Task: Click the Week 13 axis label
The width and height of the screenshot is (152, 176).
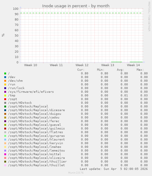Action: pyautogui.click(x=108, y=65)
